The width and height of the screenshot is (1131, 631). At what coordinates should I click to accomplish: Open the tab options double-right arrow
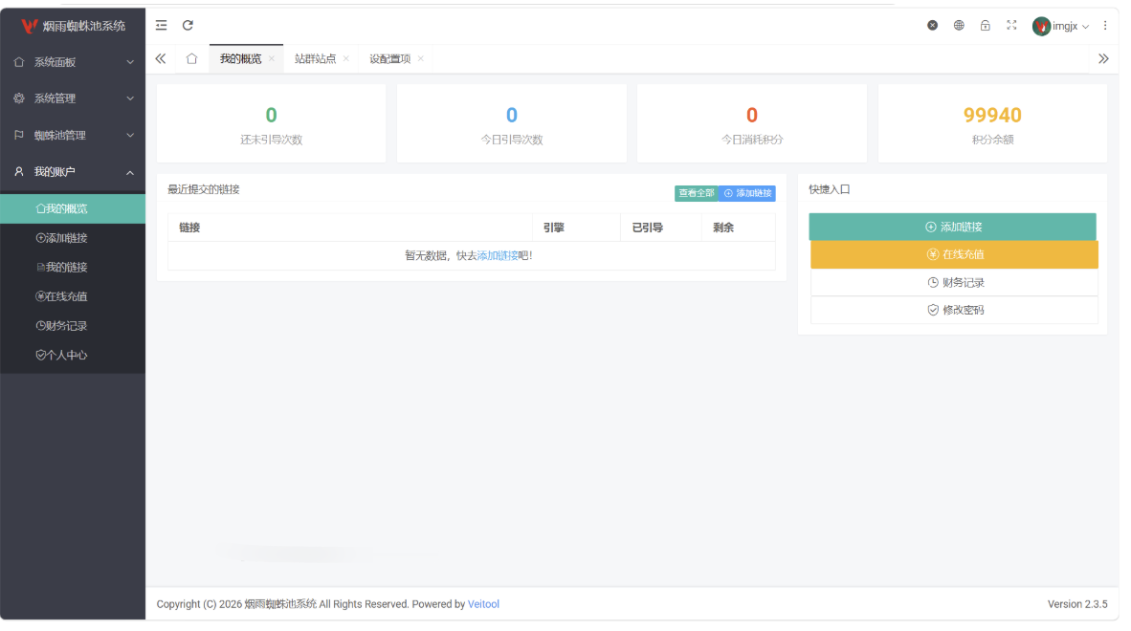tap(1103, 59)
